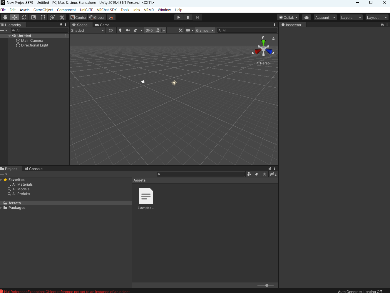Open the UniGLTF menu
390x293 pixels.
coord(86,10)
